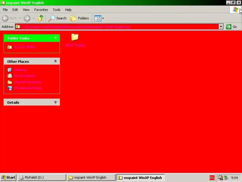Expand the Details panel
242x182 pixels.
pyautogui.click(x=55, y=102)
